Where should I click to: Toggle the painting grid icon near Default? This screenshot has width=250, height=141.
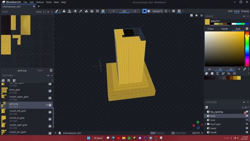tap(179, 11)
